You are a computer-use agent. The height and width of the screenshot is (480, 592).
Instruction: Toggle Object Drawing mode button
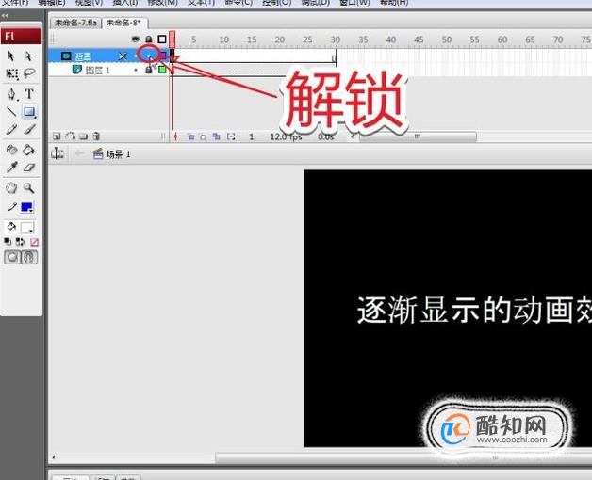(12, 258)
